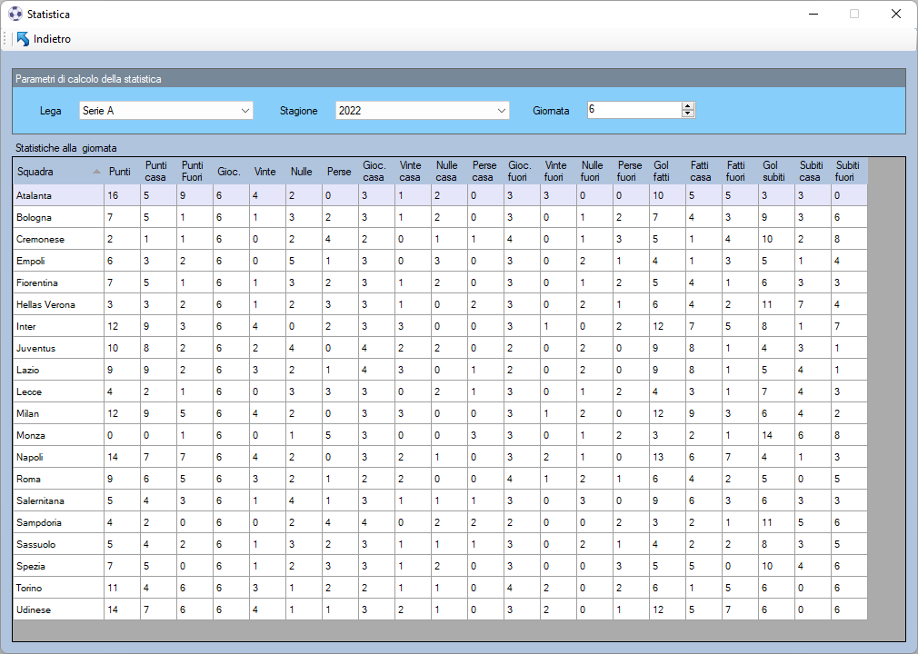Screen dimensions: 918x654
Task: Open the Stagione dropdown showing 2022
Action: click(422, 111)
